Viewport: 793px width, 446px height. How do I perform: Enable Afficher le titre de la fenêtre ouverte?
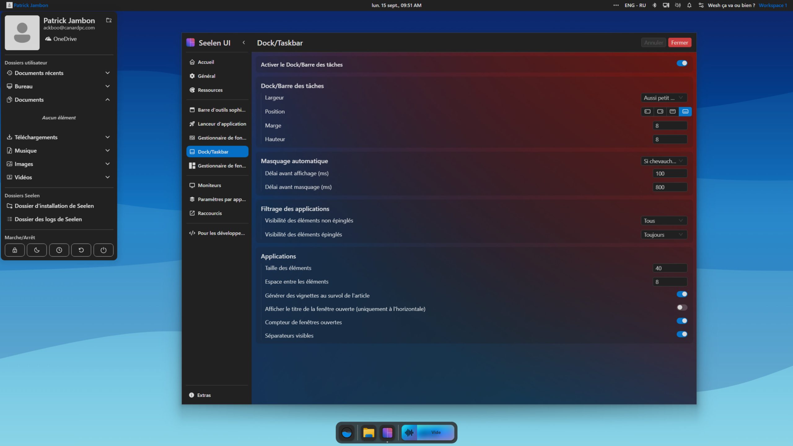[682, 307]
